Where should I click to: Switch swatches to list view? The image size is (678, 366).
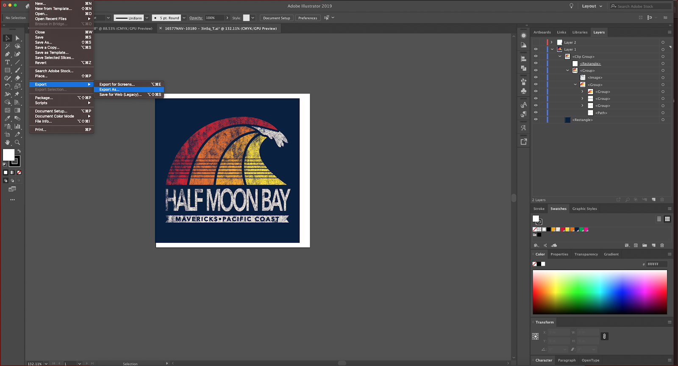[x=659, y=219]
